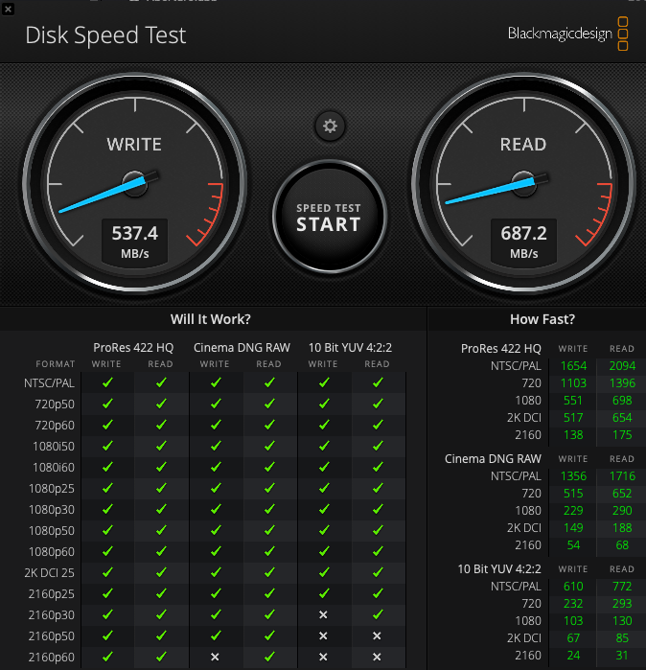Viewport: 646px width, 670px height.
Task: Click the Disk Speed Test title
Action: [x=105, y=35]
